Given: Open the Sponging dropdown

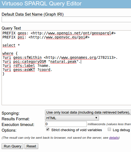Looking at the screenshot, I should coord(88,112).
